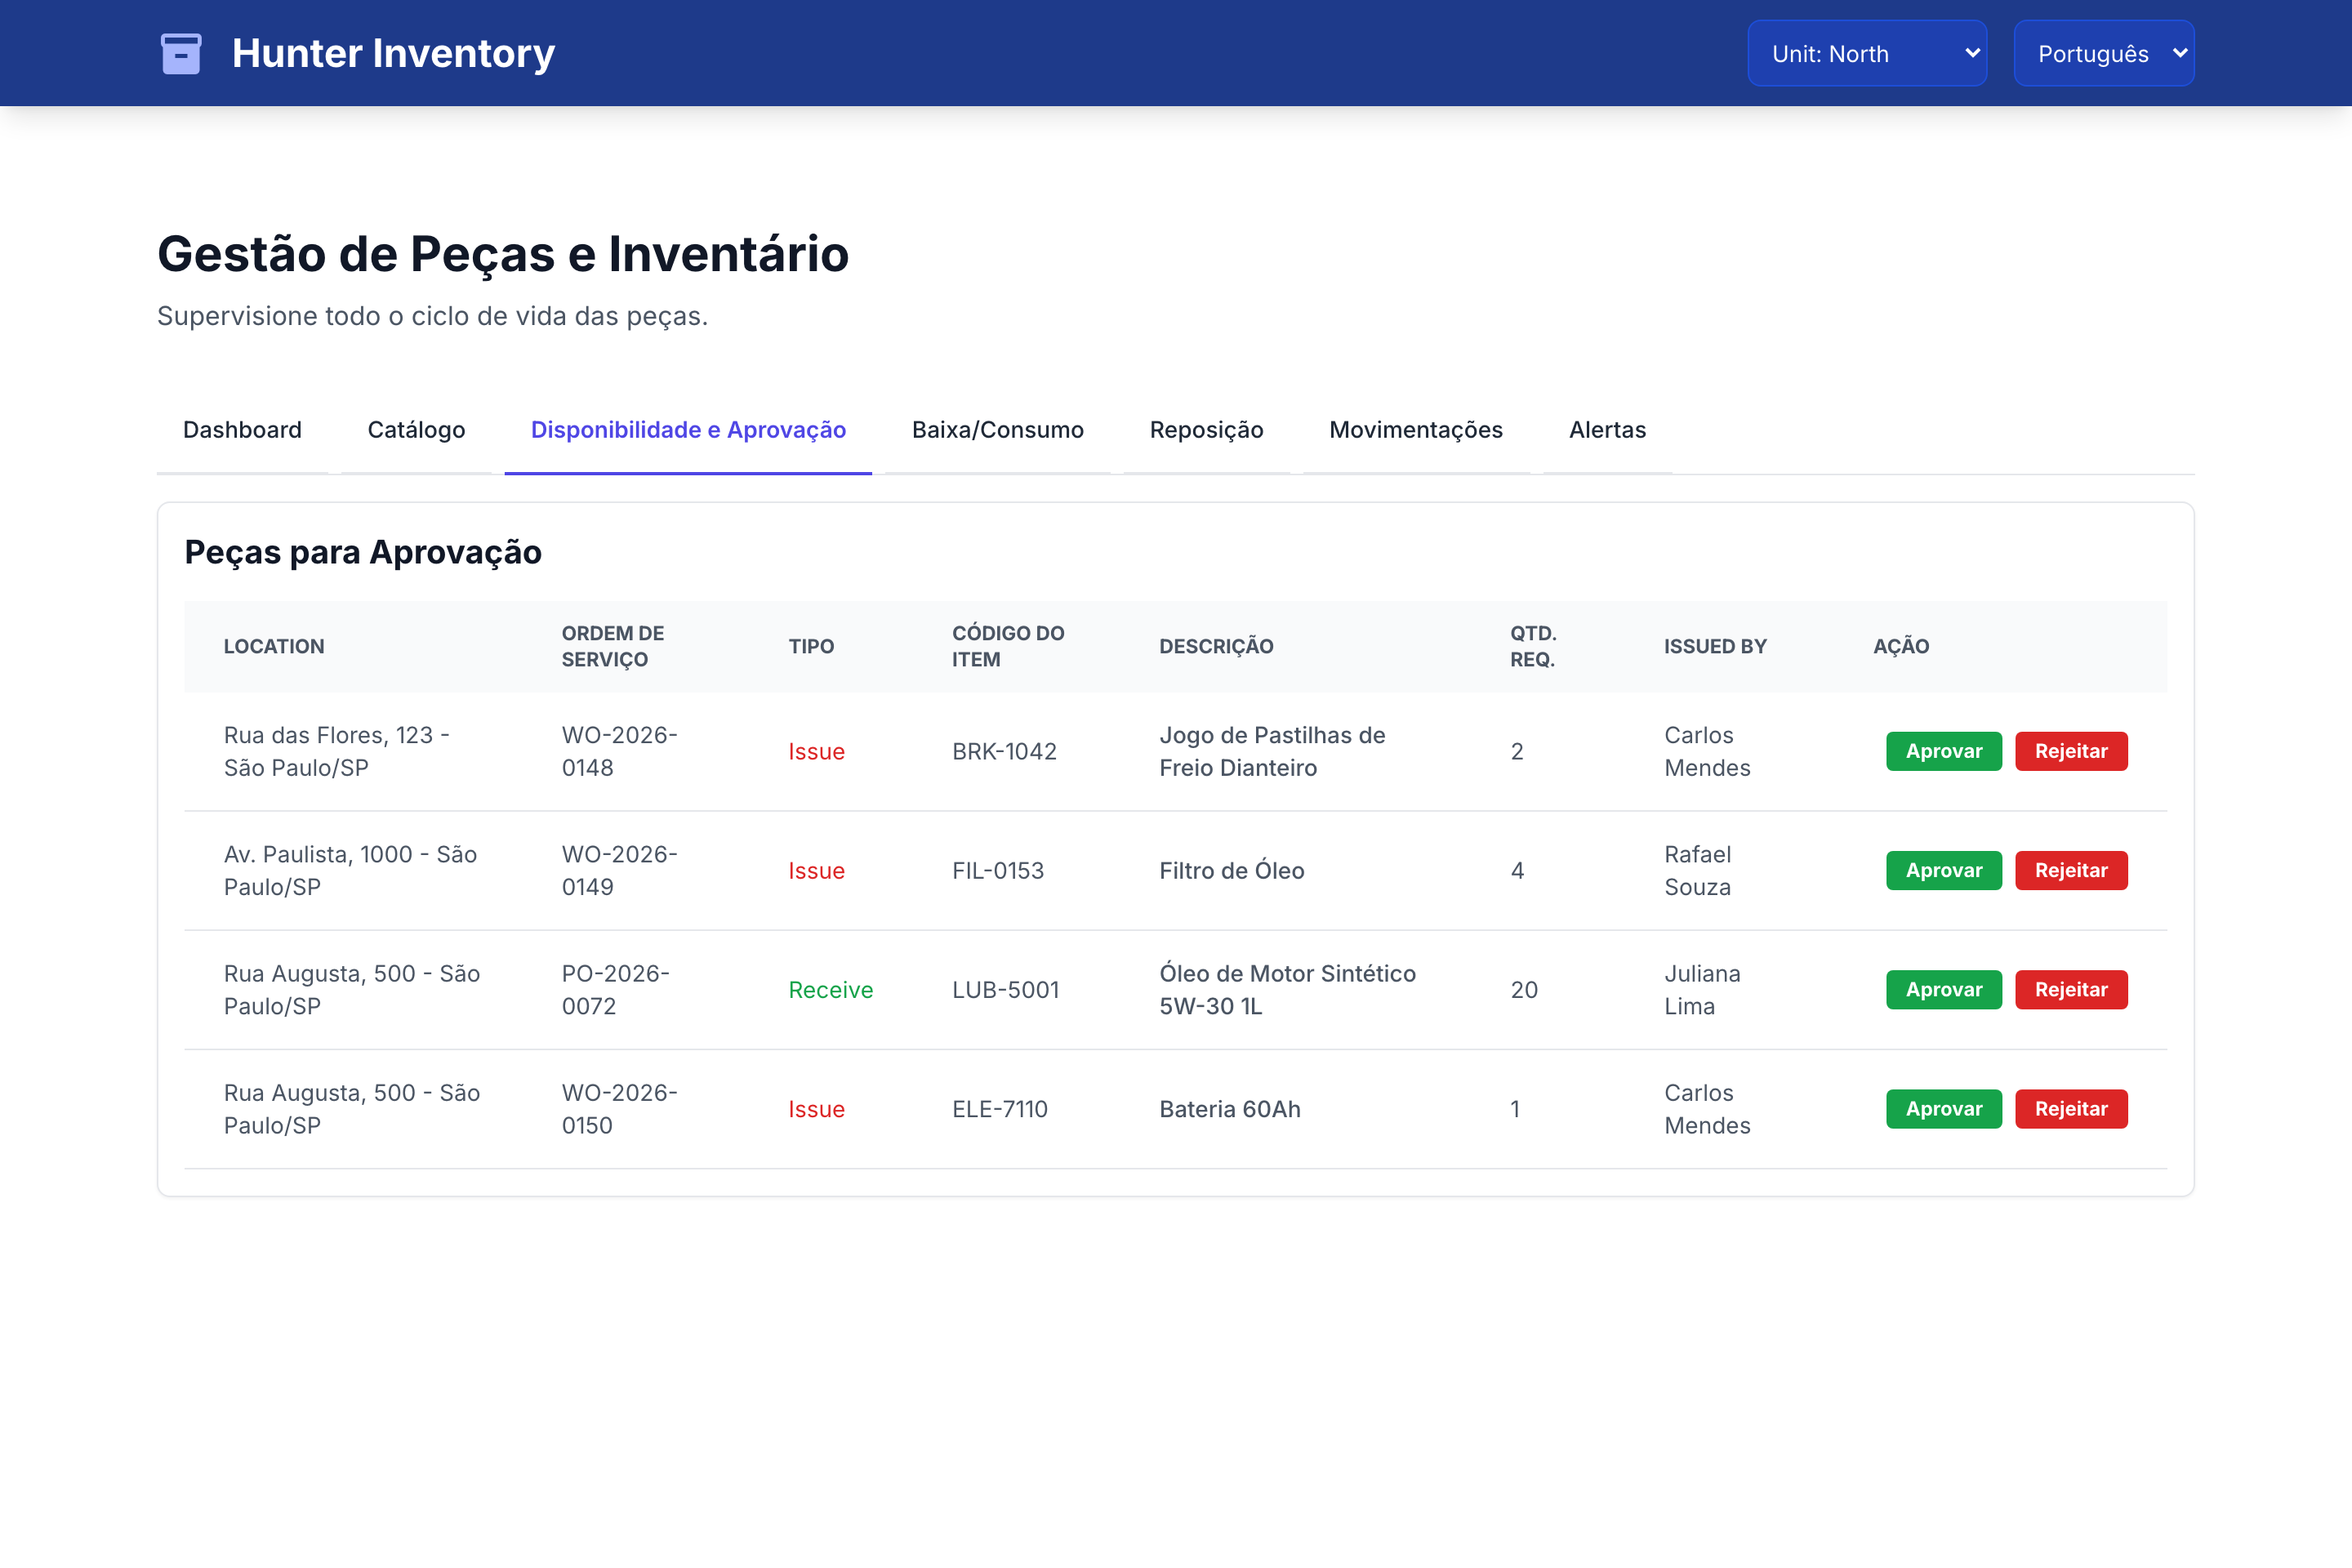Select the Disponibilidade e Aprovação tab
Viewport: 2352px width, 1568px height.
pyautogui.click(x=688, y=430)
